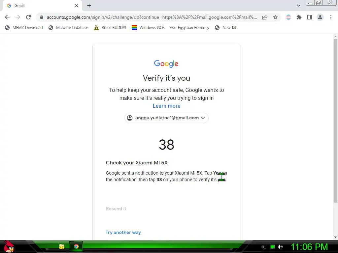The height and width of the screenshot is (253, 338).
Task: Open the tab search chevron
Action: pos(298,6)
